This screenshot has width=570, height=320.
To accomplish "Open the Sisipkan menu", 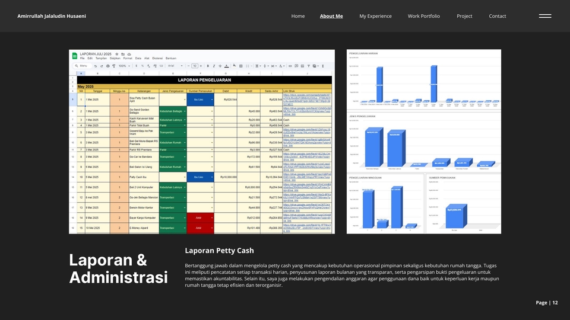I will coord(115,58).
